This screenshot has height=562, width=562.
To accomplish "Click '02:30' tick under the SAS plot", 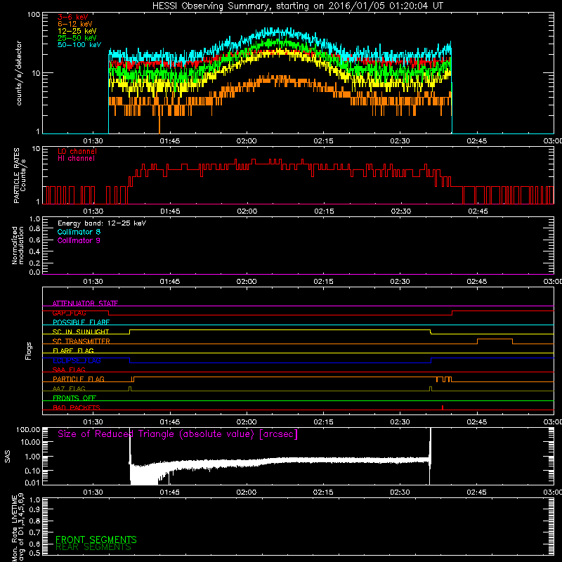I will click(x=400, y=492).
